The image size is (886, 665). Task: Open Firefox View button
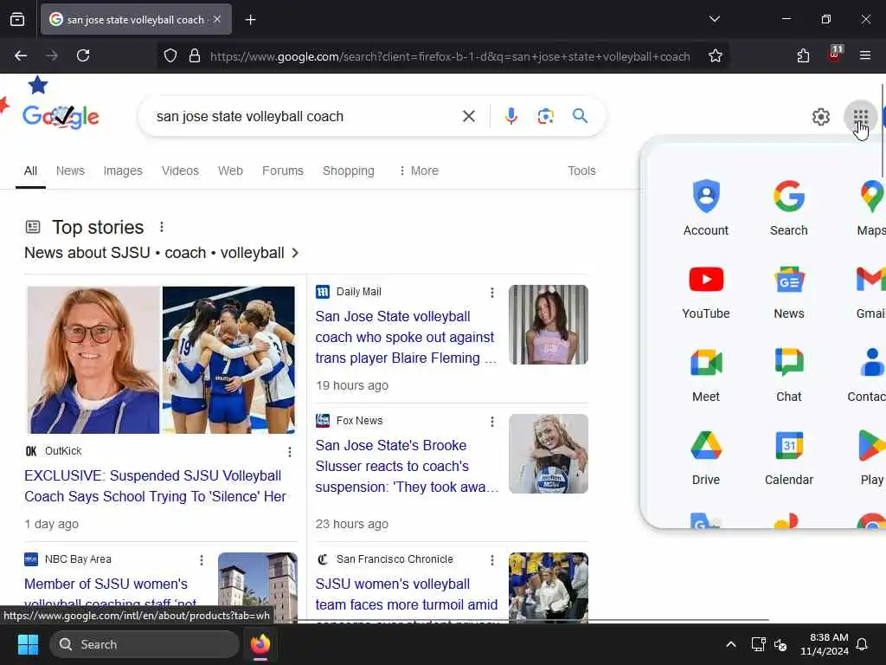pyautogui.click(x=17, y=20)
